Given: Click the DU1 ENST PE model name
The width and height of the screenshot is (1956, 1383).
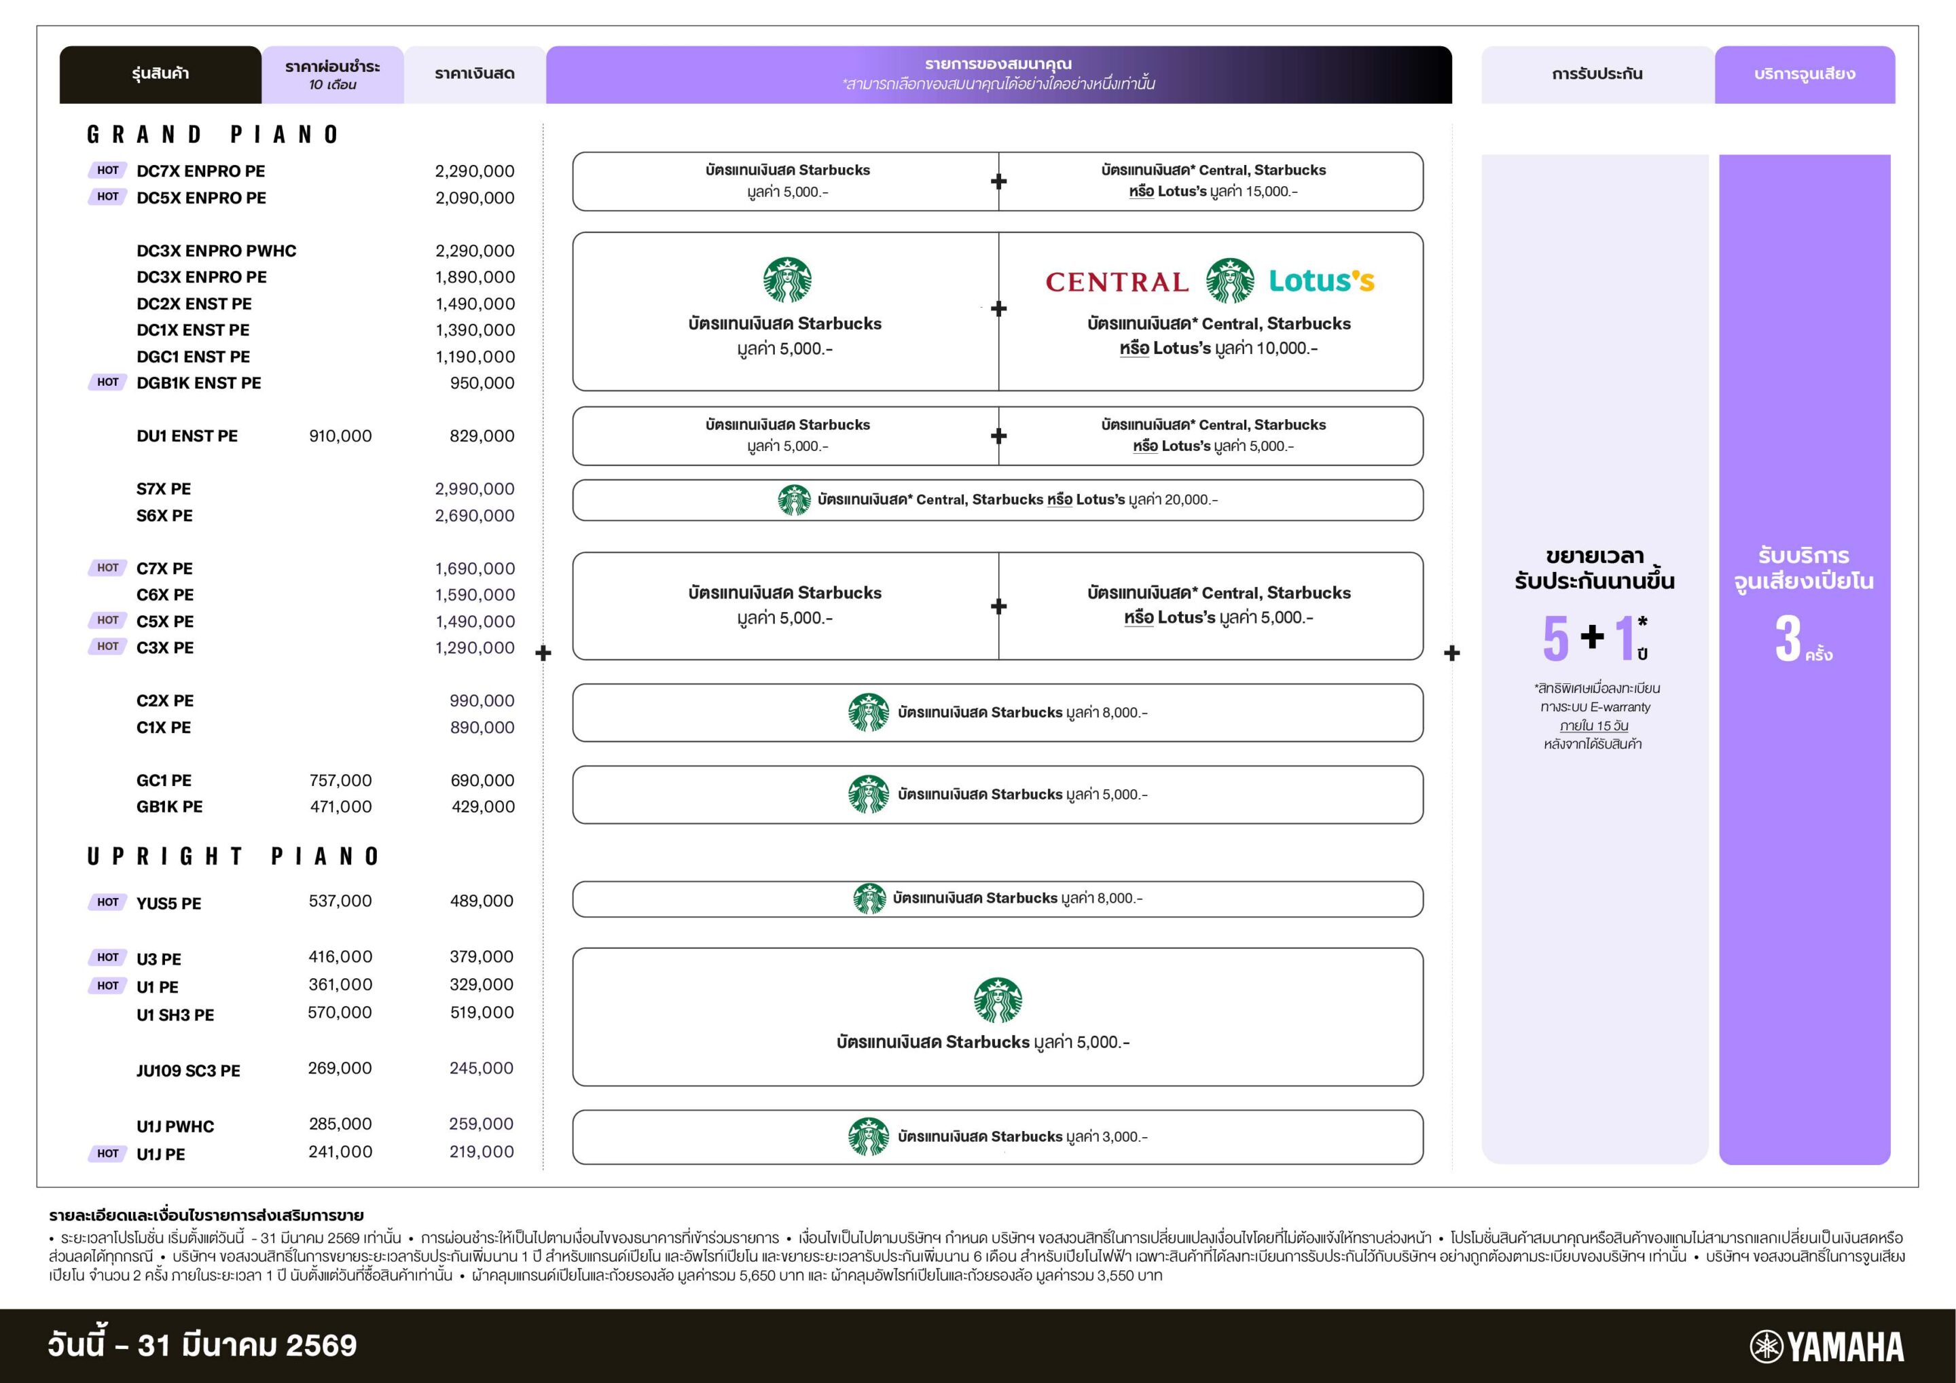Looking at the screenshot, I should (x=187, y=436).
